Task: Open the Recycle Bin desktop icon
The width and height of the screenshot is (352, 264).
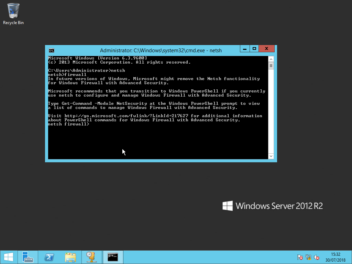Action: point(13,14)
